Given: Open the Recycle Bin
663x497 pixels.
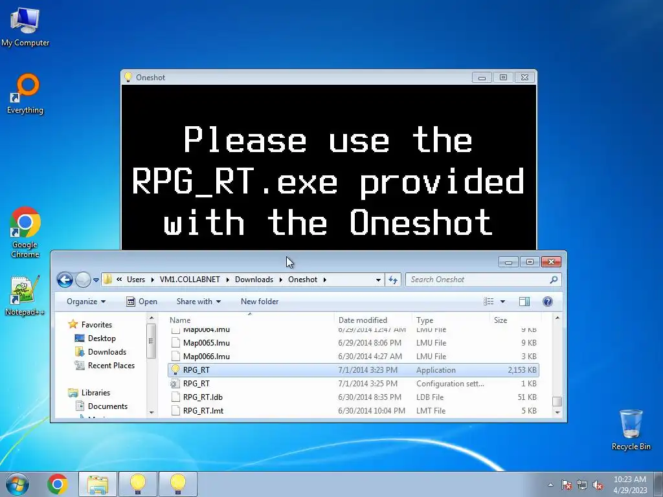Looking at the screenshot, I should [x=631, y=430].
